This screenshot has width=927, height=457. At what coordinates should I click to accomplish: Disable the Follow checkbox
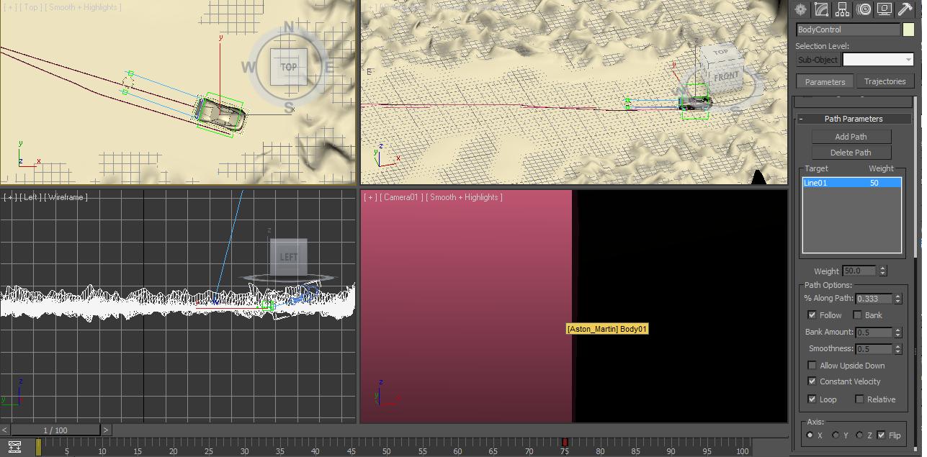click(x=812, y=315)
